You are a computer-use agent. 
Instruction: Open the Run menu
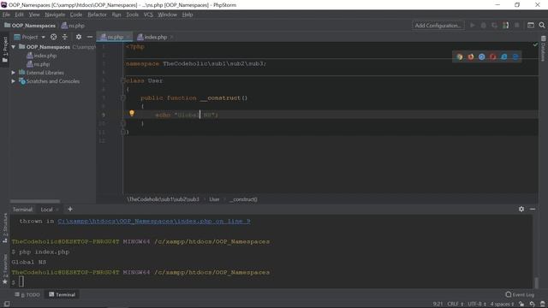point(116,15)
